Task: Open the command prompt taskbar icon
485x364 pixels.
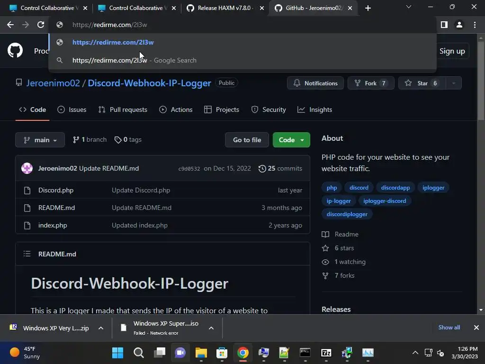Action: point(305,353)
